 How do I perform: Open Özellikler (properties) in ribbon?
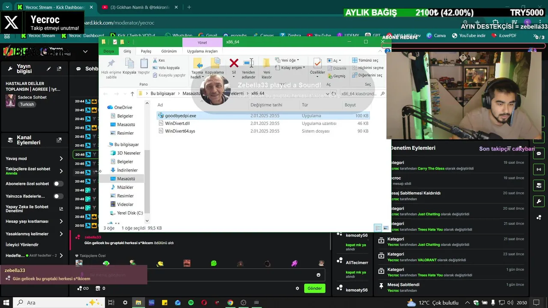click(317, 67)
